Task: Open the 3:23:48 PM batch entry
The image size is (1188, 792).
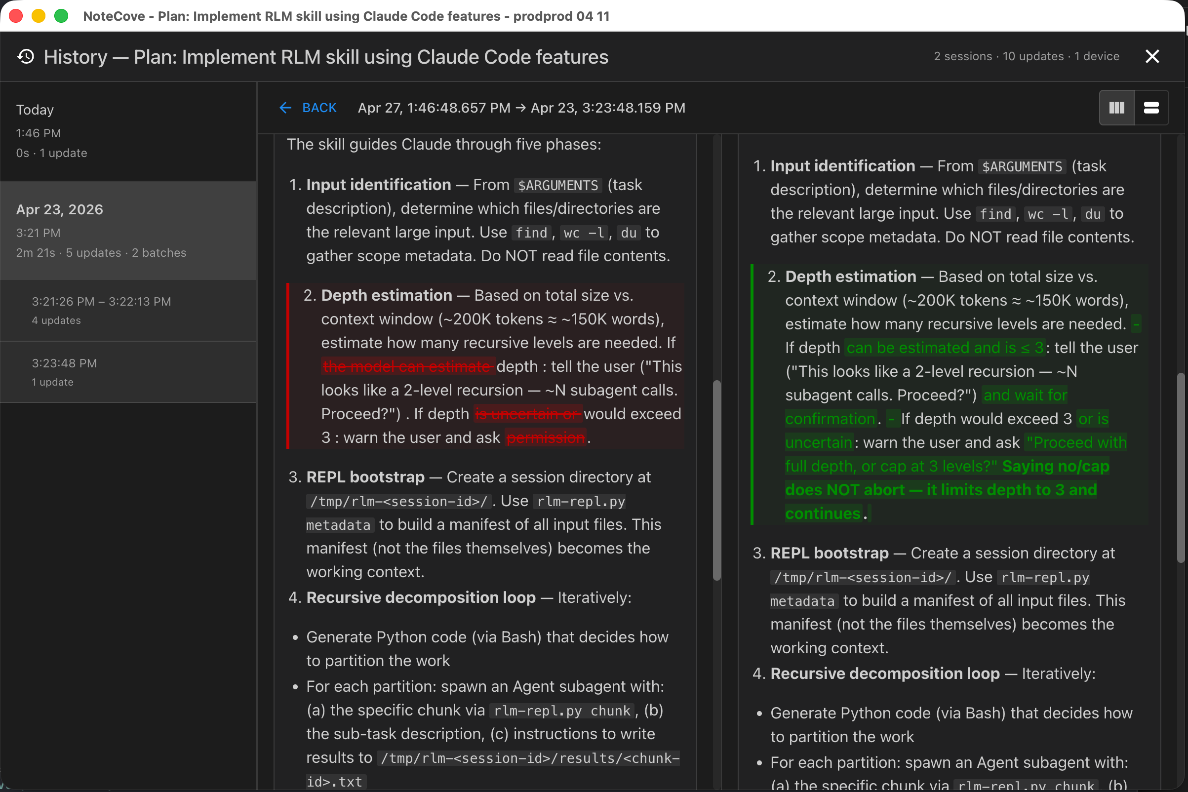Action: 128,372
